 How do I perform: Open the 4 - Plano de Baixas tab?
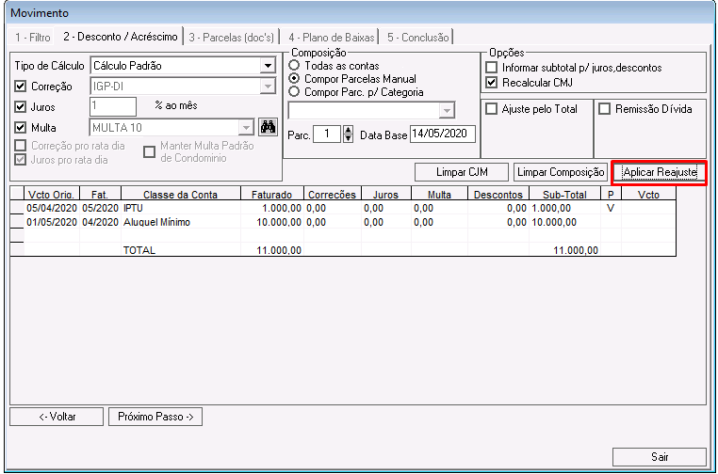[332, 38]
